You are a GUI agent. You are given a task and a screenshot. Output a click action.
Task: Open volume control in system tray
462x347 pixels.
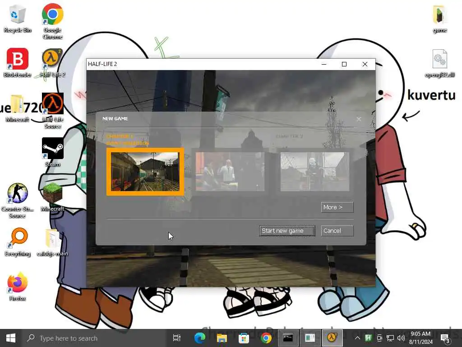tap(401, 338)
